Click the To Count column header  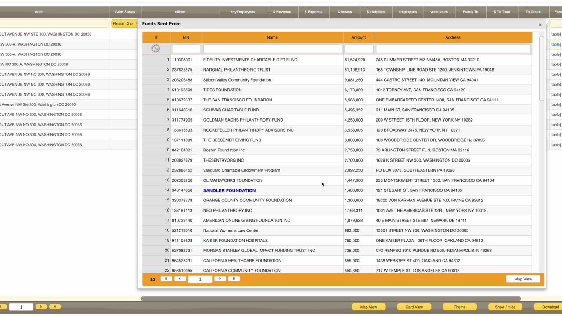tap(533, 12)
